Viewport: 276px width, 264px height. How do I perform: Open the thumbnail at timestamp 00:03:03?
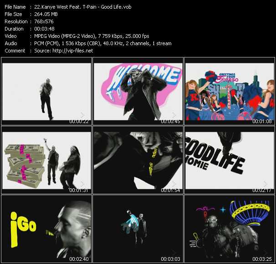tap(138, 229)
